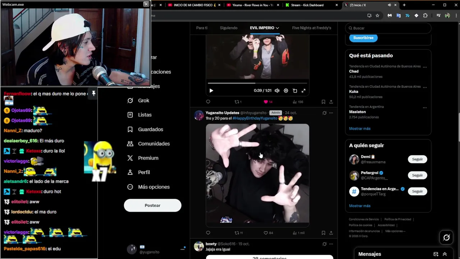Open the Chad trending topic

[354, 71]
